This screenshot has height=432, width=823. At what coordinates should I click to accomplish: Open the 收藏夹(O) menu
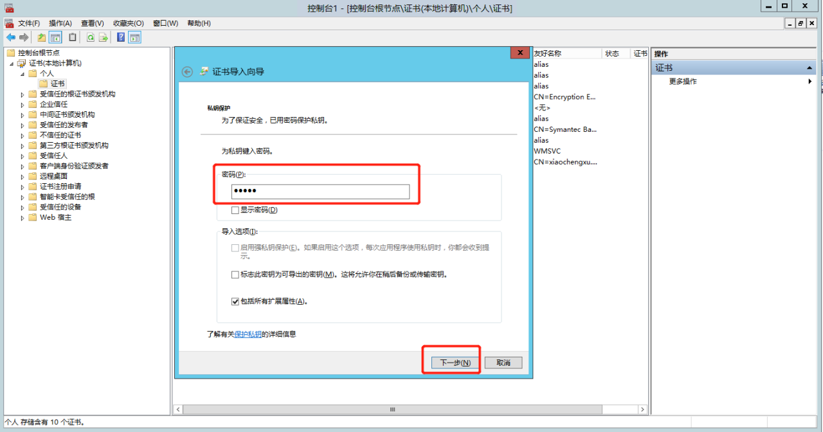(129, 23)
